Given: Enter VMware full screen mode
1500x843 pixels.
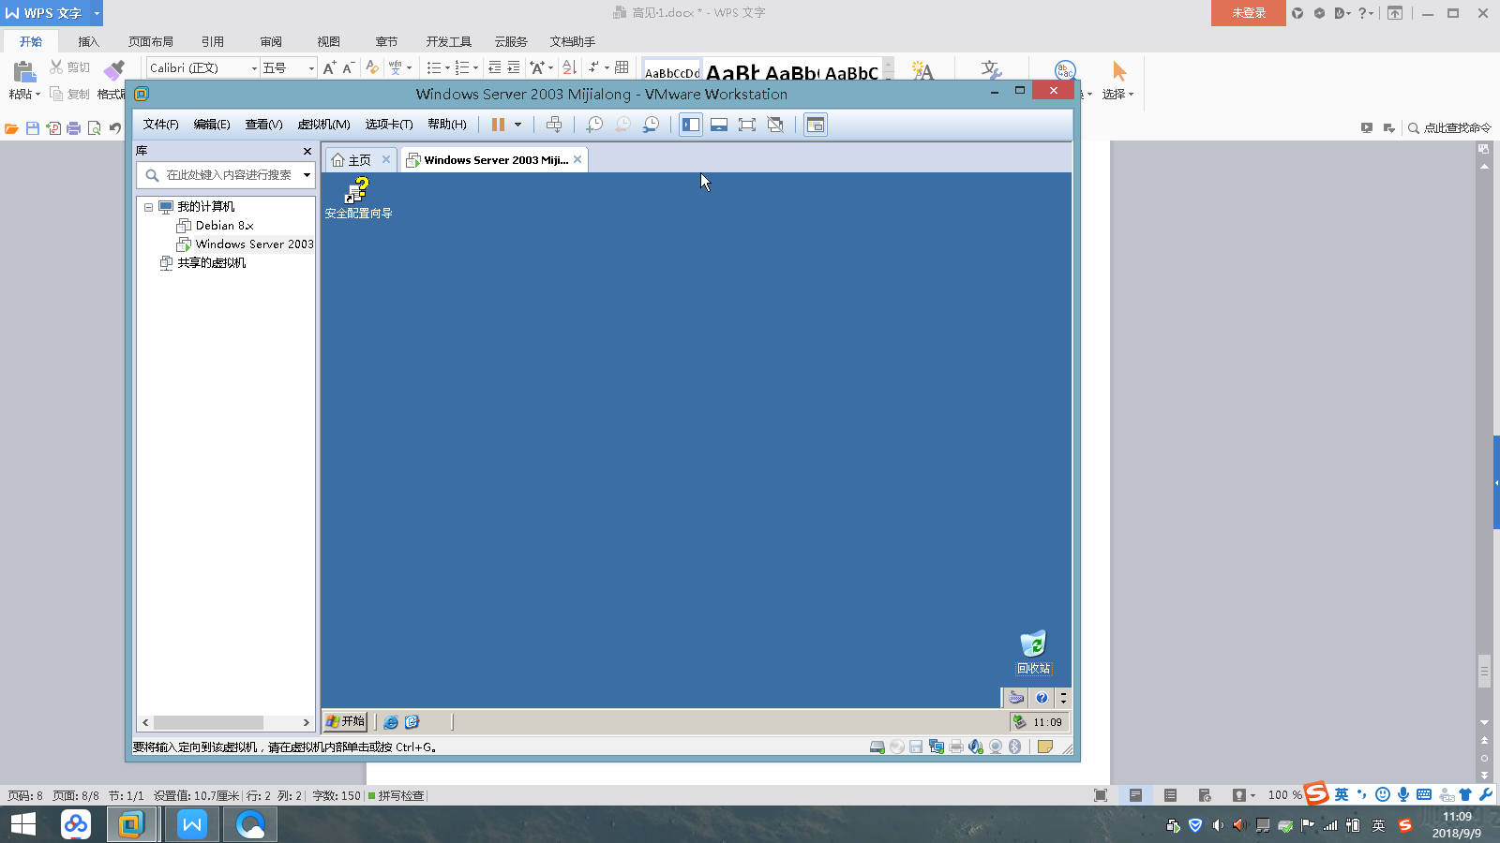Looking at the screenshot, I should (747, 125).
